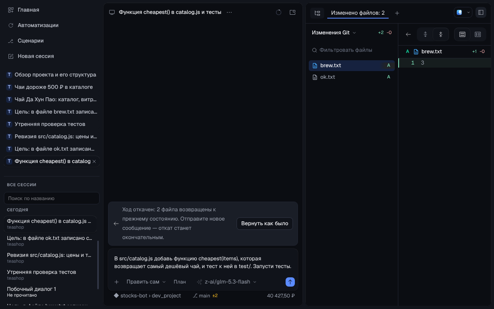Open the z-ai/glm-5.3-flash model dropdown
The width and height of the screenshot is (494, 309).
(x=227, y=282)
